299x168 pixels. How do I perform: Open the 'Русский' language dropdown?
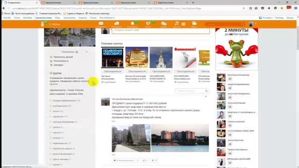pos(266,18)
